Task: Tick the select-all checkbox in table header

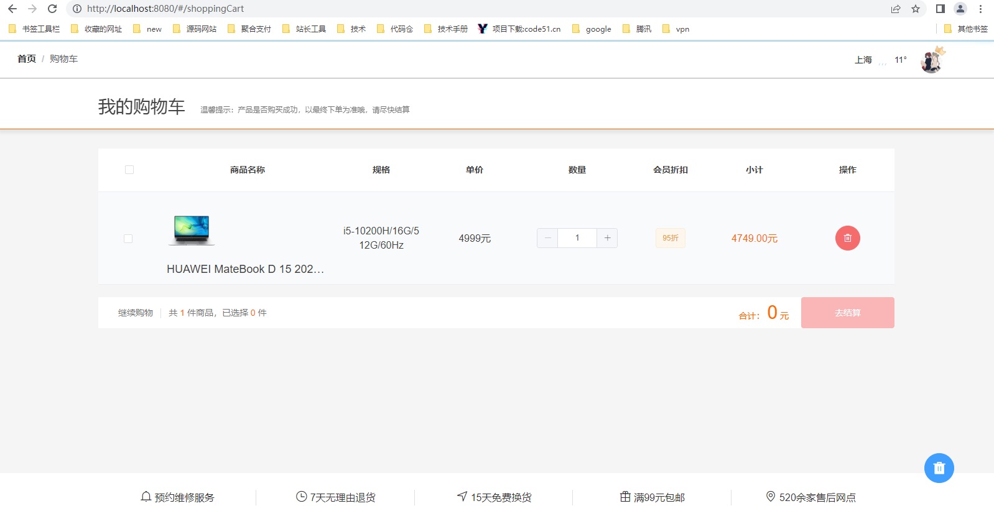Action: (129, 170)
